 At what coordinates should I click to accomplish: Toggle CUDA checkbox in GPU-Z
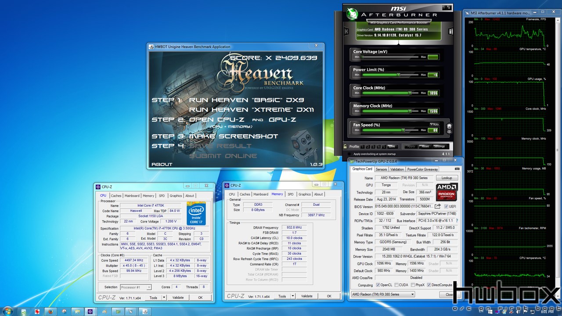tap(396, 285)
